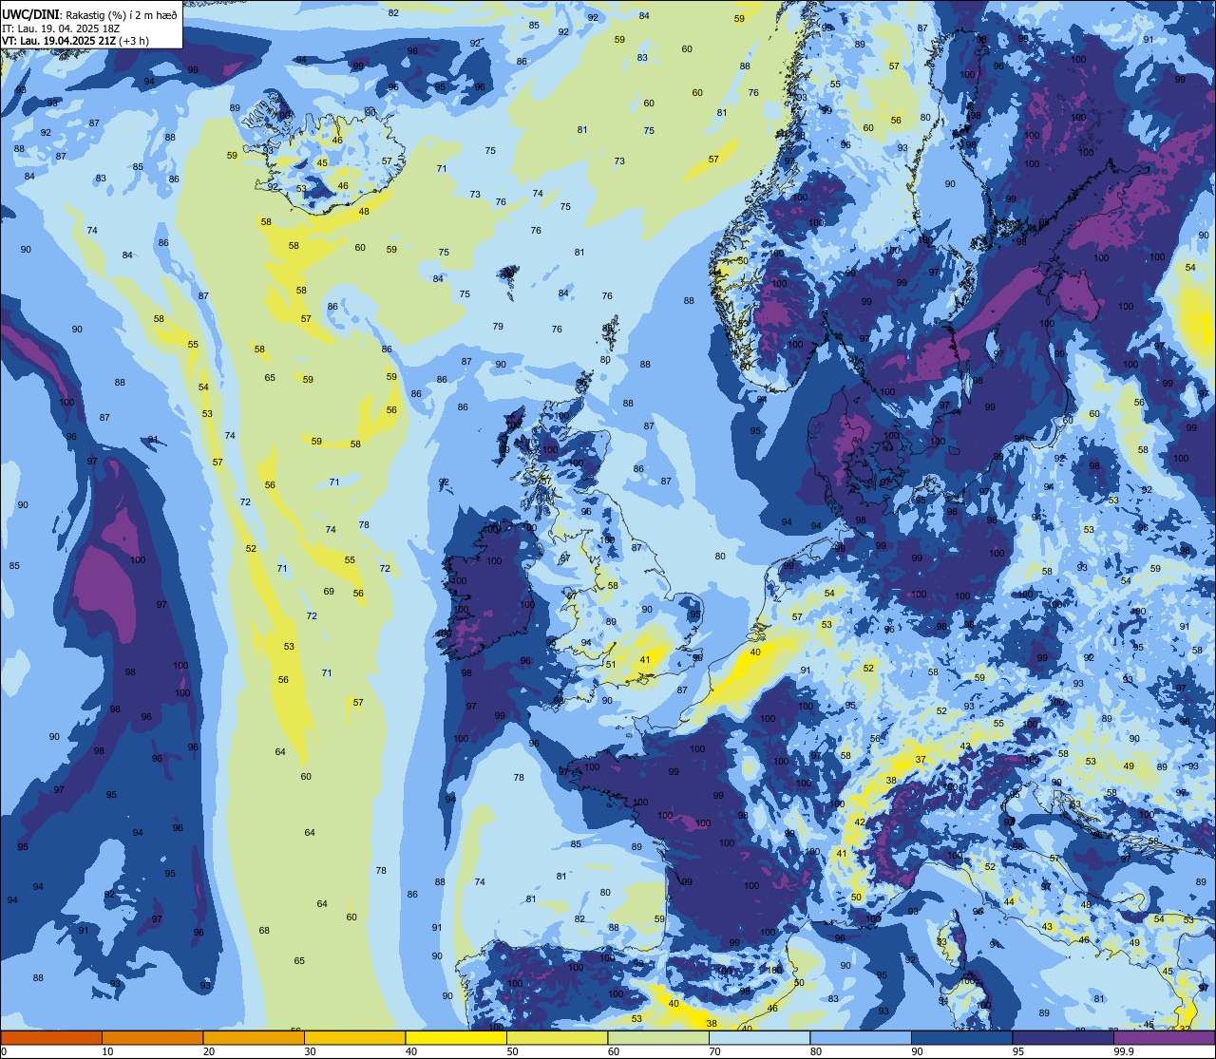
Task: Select the purple legend swatch above 99.9%
Action: click(x=1164, y=1037)
